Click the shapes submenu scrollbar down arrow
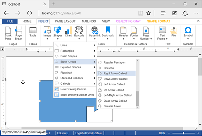Screen dimensions: 202x136 pyautogui.click(x=138, y=107)
